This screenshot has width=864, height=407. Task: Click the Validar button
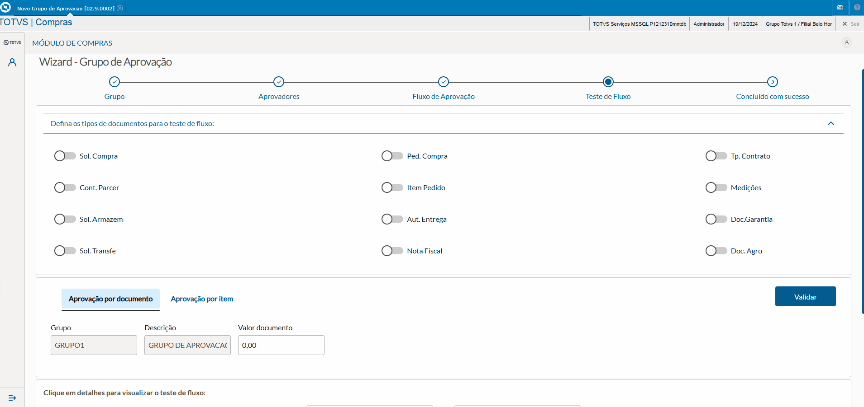806,296
